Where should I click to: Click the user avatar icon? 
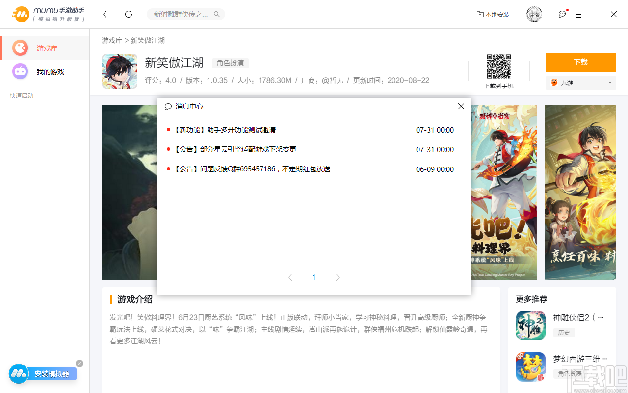tap(534, 14)
